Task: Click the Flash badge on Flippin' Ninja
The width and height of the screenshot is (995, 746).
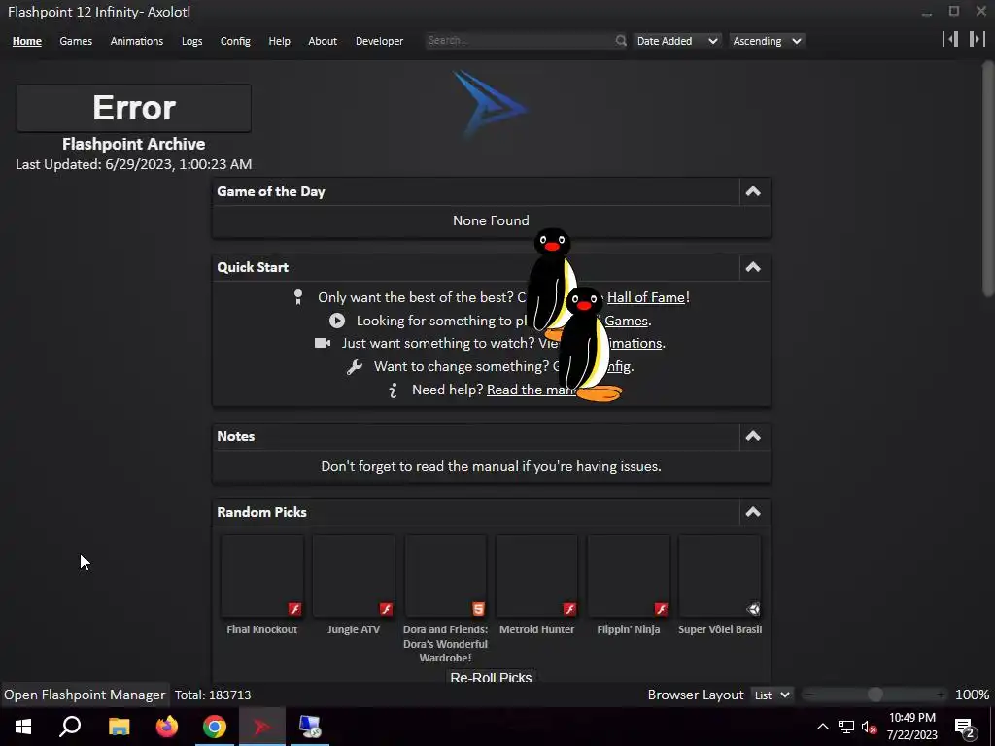Action: pos(661,609)
